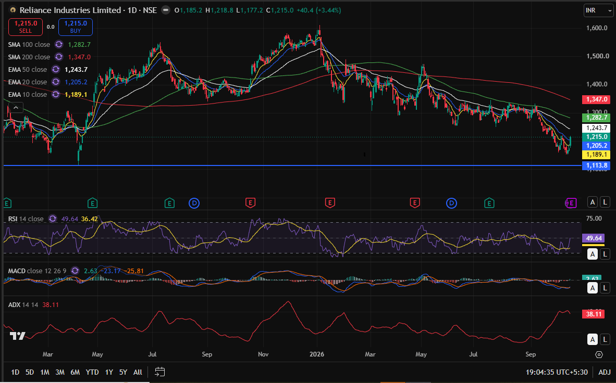Click the RSI 14 close legend label
This screenshot has height=383, width=616.
click(26, 219)
